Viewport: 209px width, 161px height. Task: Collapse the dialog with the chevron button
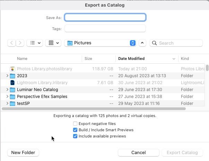click(x=142, y=43)
